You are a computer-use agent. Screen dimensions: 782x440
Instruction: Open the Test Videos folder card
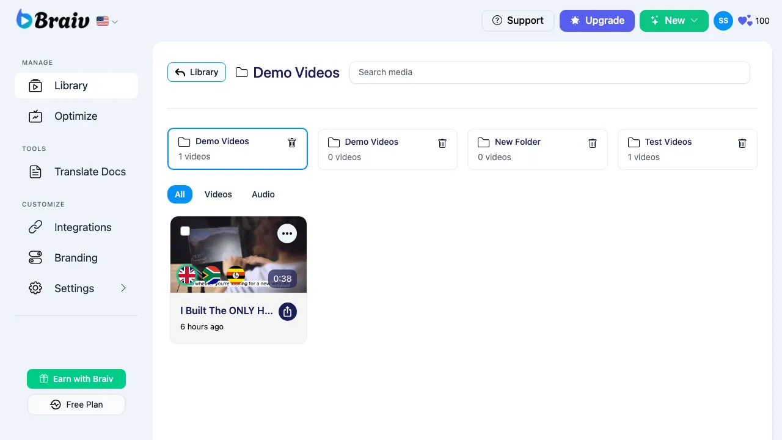pyautogui.click(x=687, y=149)
